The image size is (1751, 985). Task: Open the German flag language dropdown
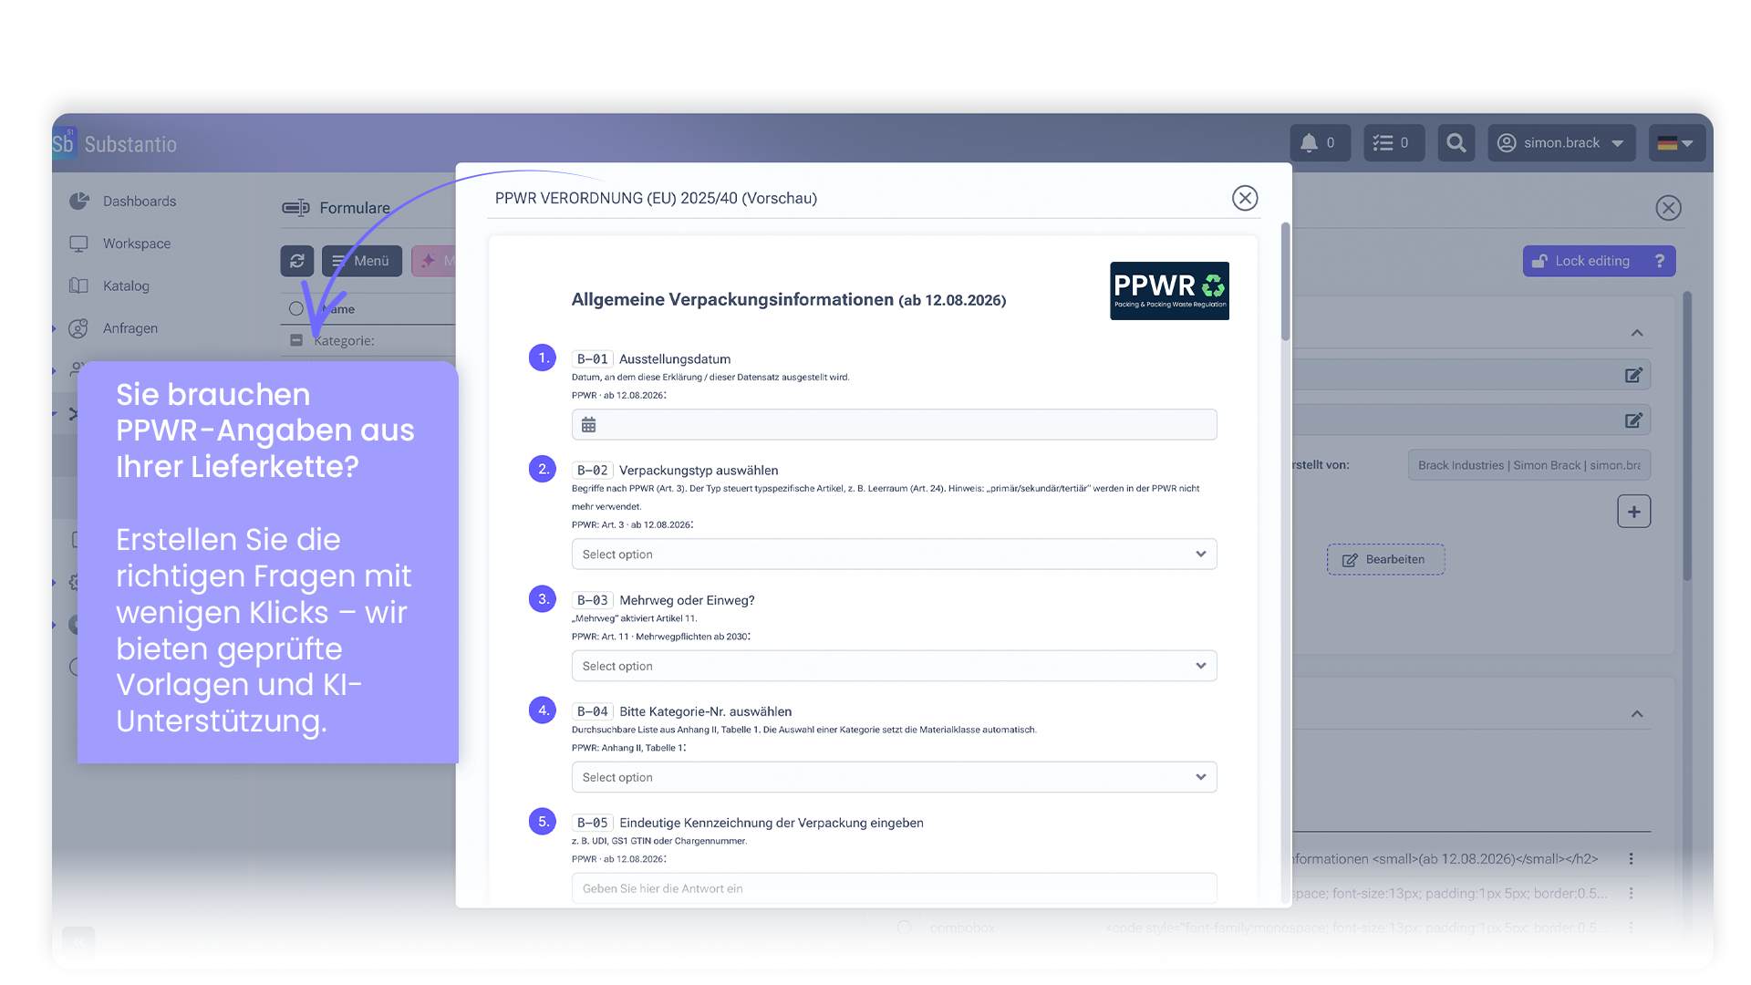(1676, 143)
